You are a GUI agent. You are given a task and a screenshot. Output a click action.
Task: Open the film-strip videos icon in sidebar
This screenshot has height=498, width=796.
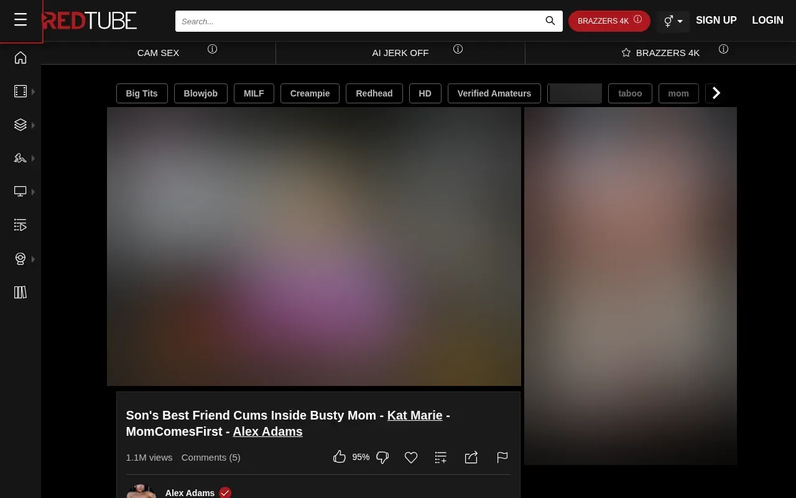click(21, 92)
